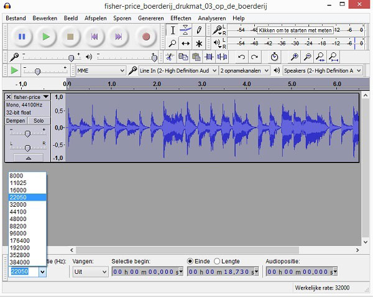Click the track gain slider thumb
The image size is (373, 297).
(27, 134)
